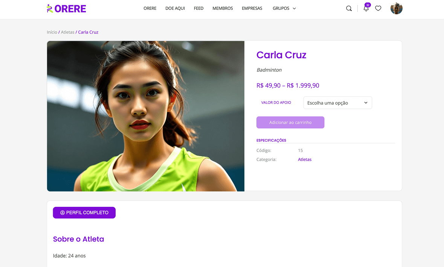Select the 'Sobre o Atleta' heading
Screen dimensions: 444x267
click(x=78, y=239)
